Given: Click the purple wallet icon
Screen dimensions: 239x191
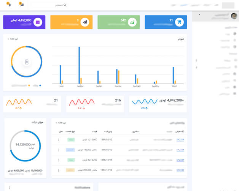Looking at the screenshot, I should pos(38,22).
